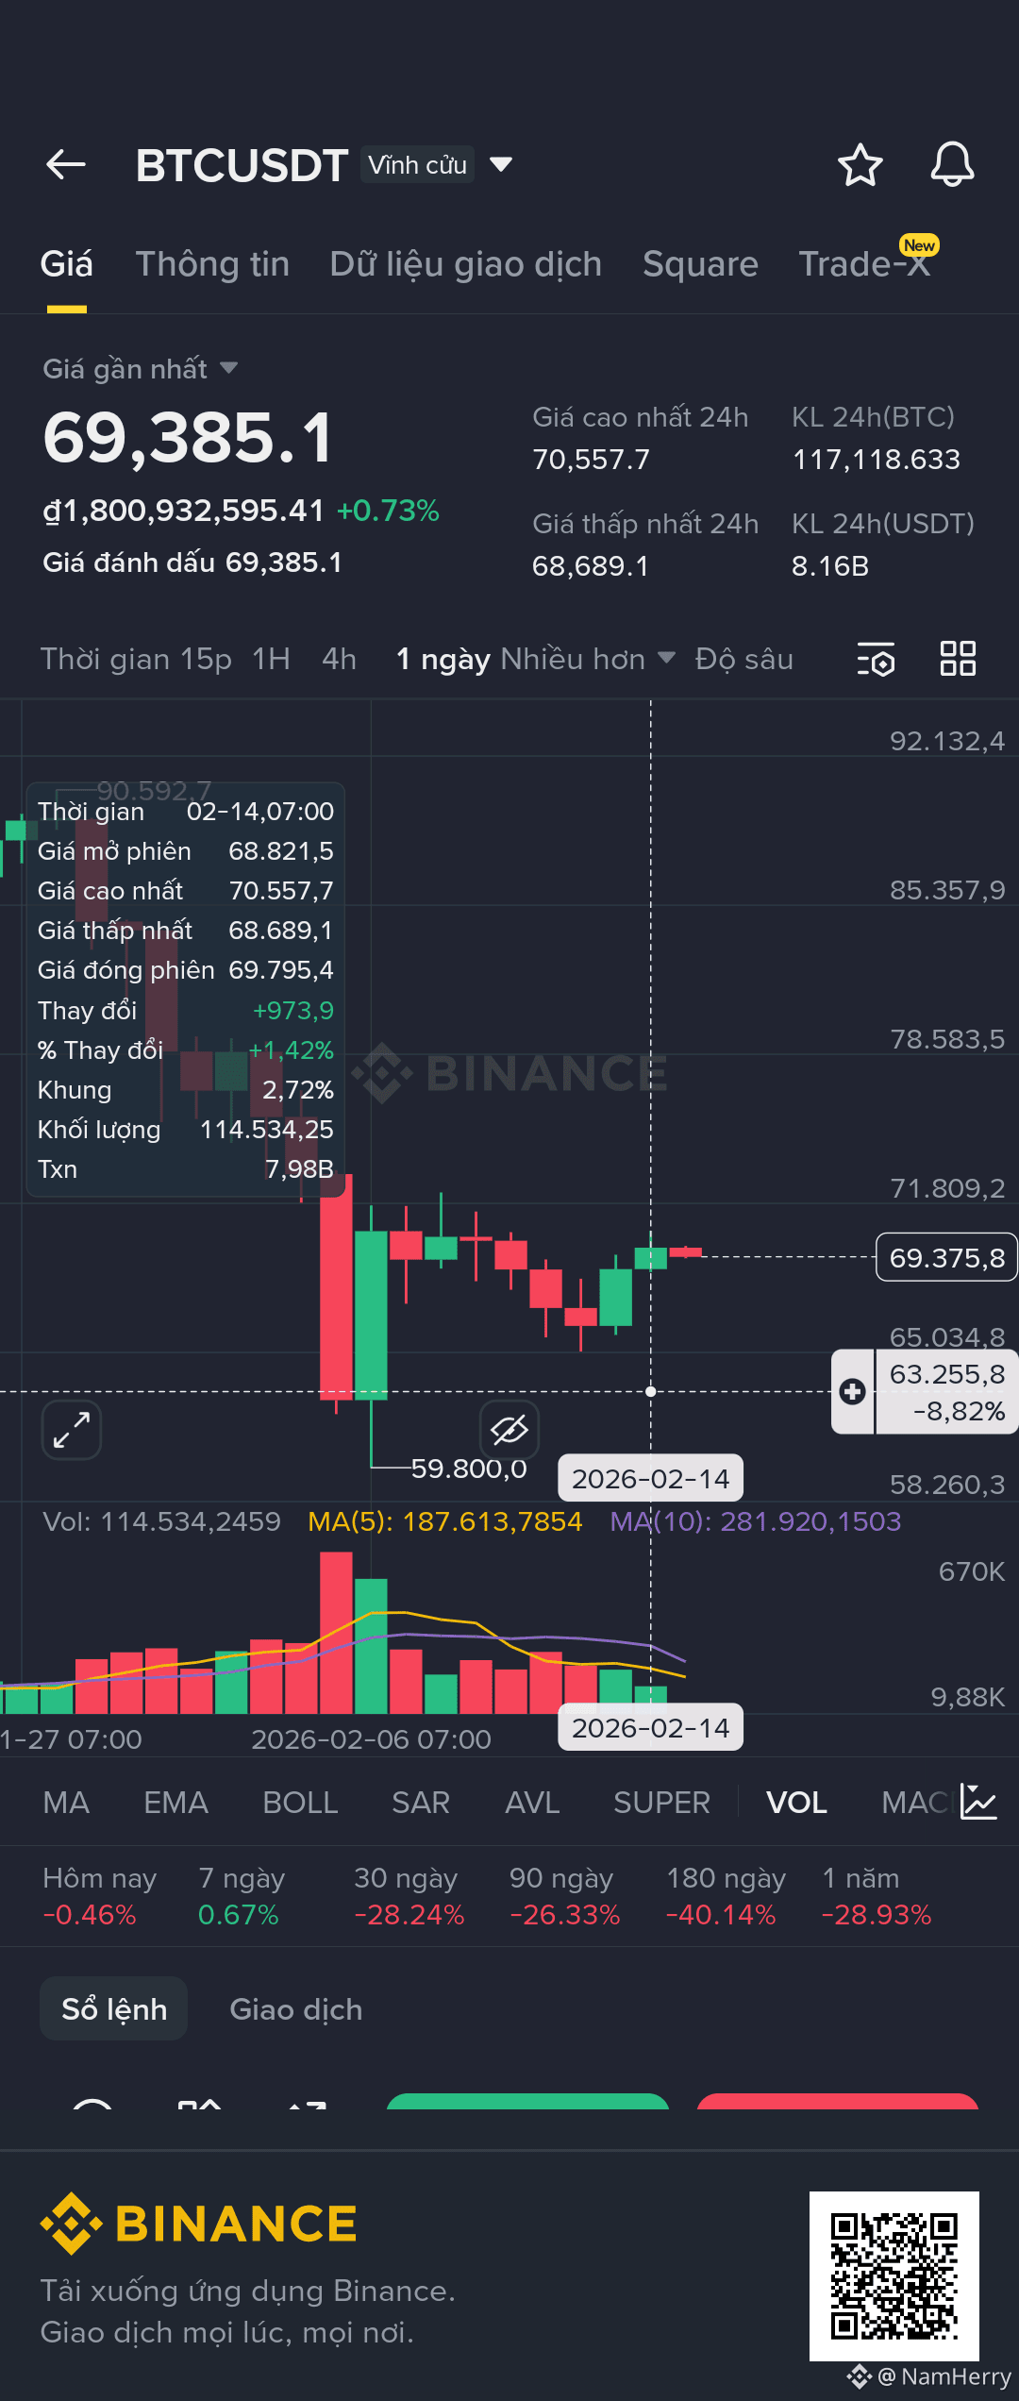1019x2401 pixels.
Task: Select the 4h timeframe
Action: [x=339, y=659]
